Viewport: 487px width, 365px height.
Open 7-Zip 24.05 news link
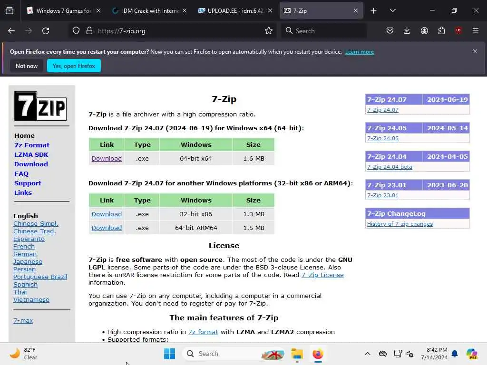click(x=383, y=138)
